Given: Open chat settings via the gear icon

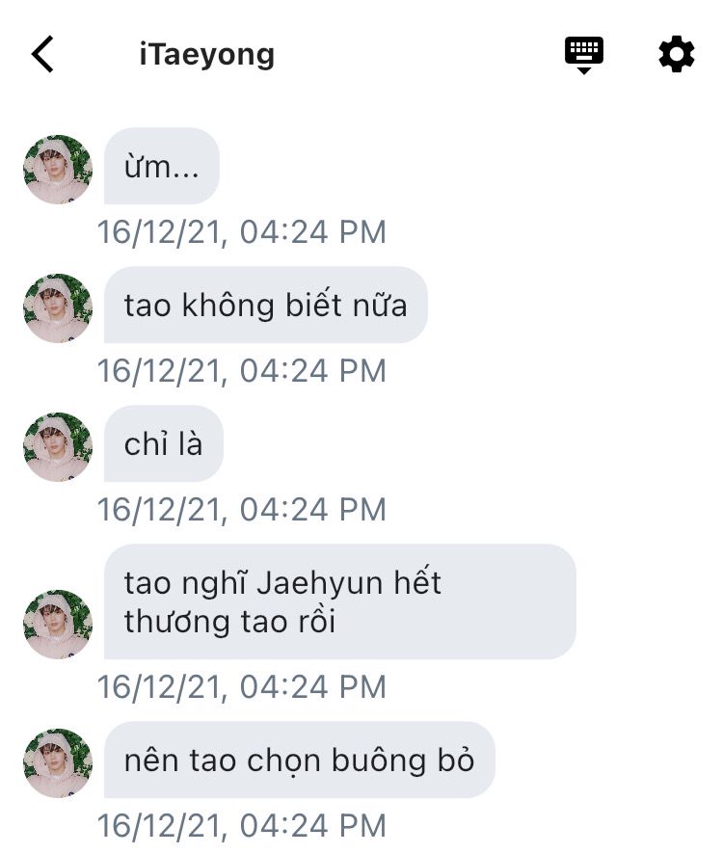Looking at the screenshot, I should pos(676,54).
